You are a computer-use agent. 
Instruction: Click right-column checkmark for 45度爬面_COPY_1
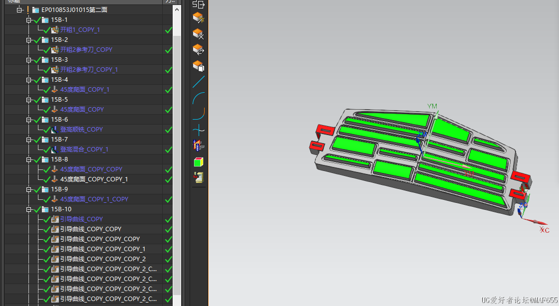168,90
